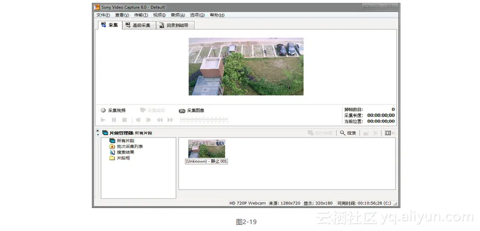Click the Play transport button

click(103, 120)
